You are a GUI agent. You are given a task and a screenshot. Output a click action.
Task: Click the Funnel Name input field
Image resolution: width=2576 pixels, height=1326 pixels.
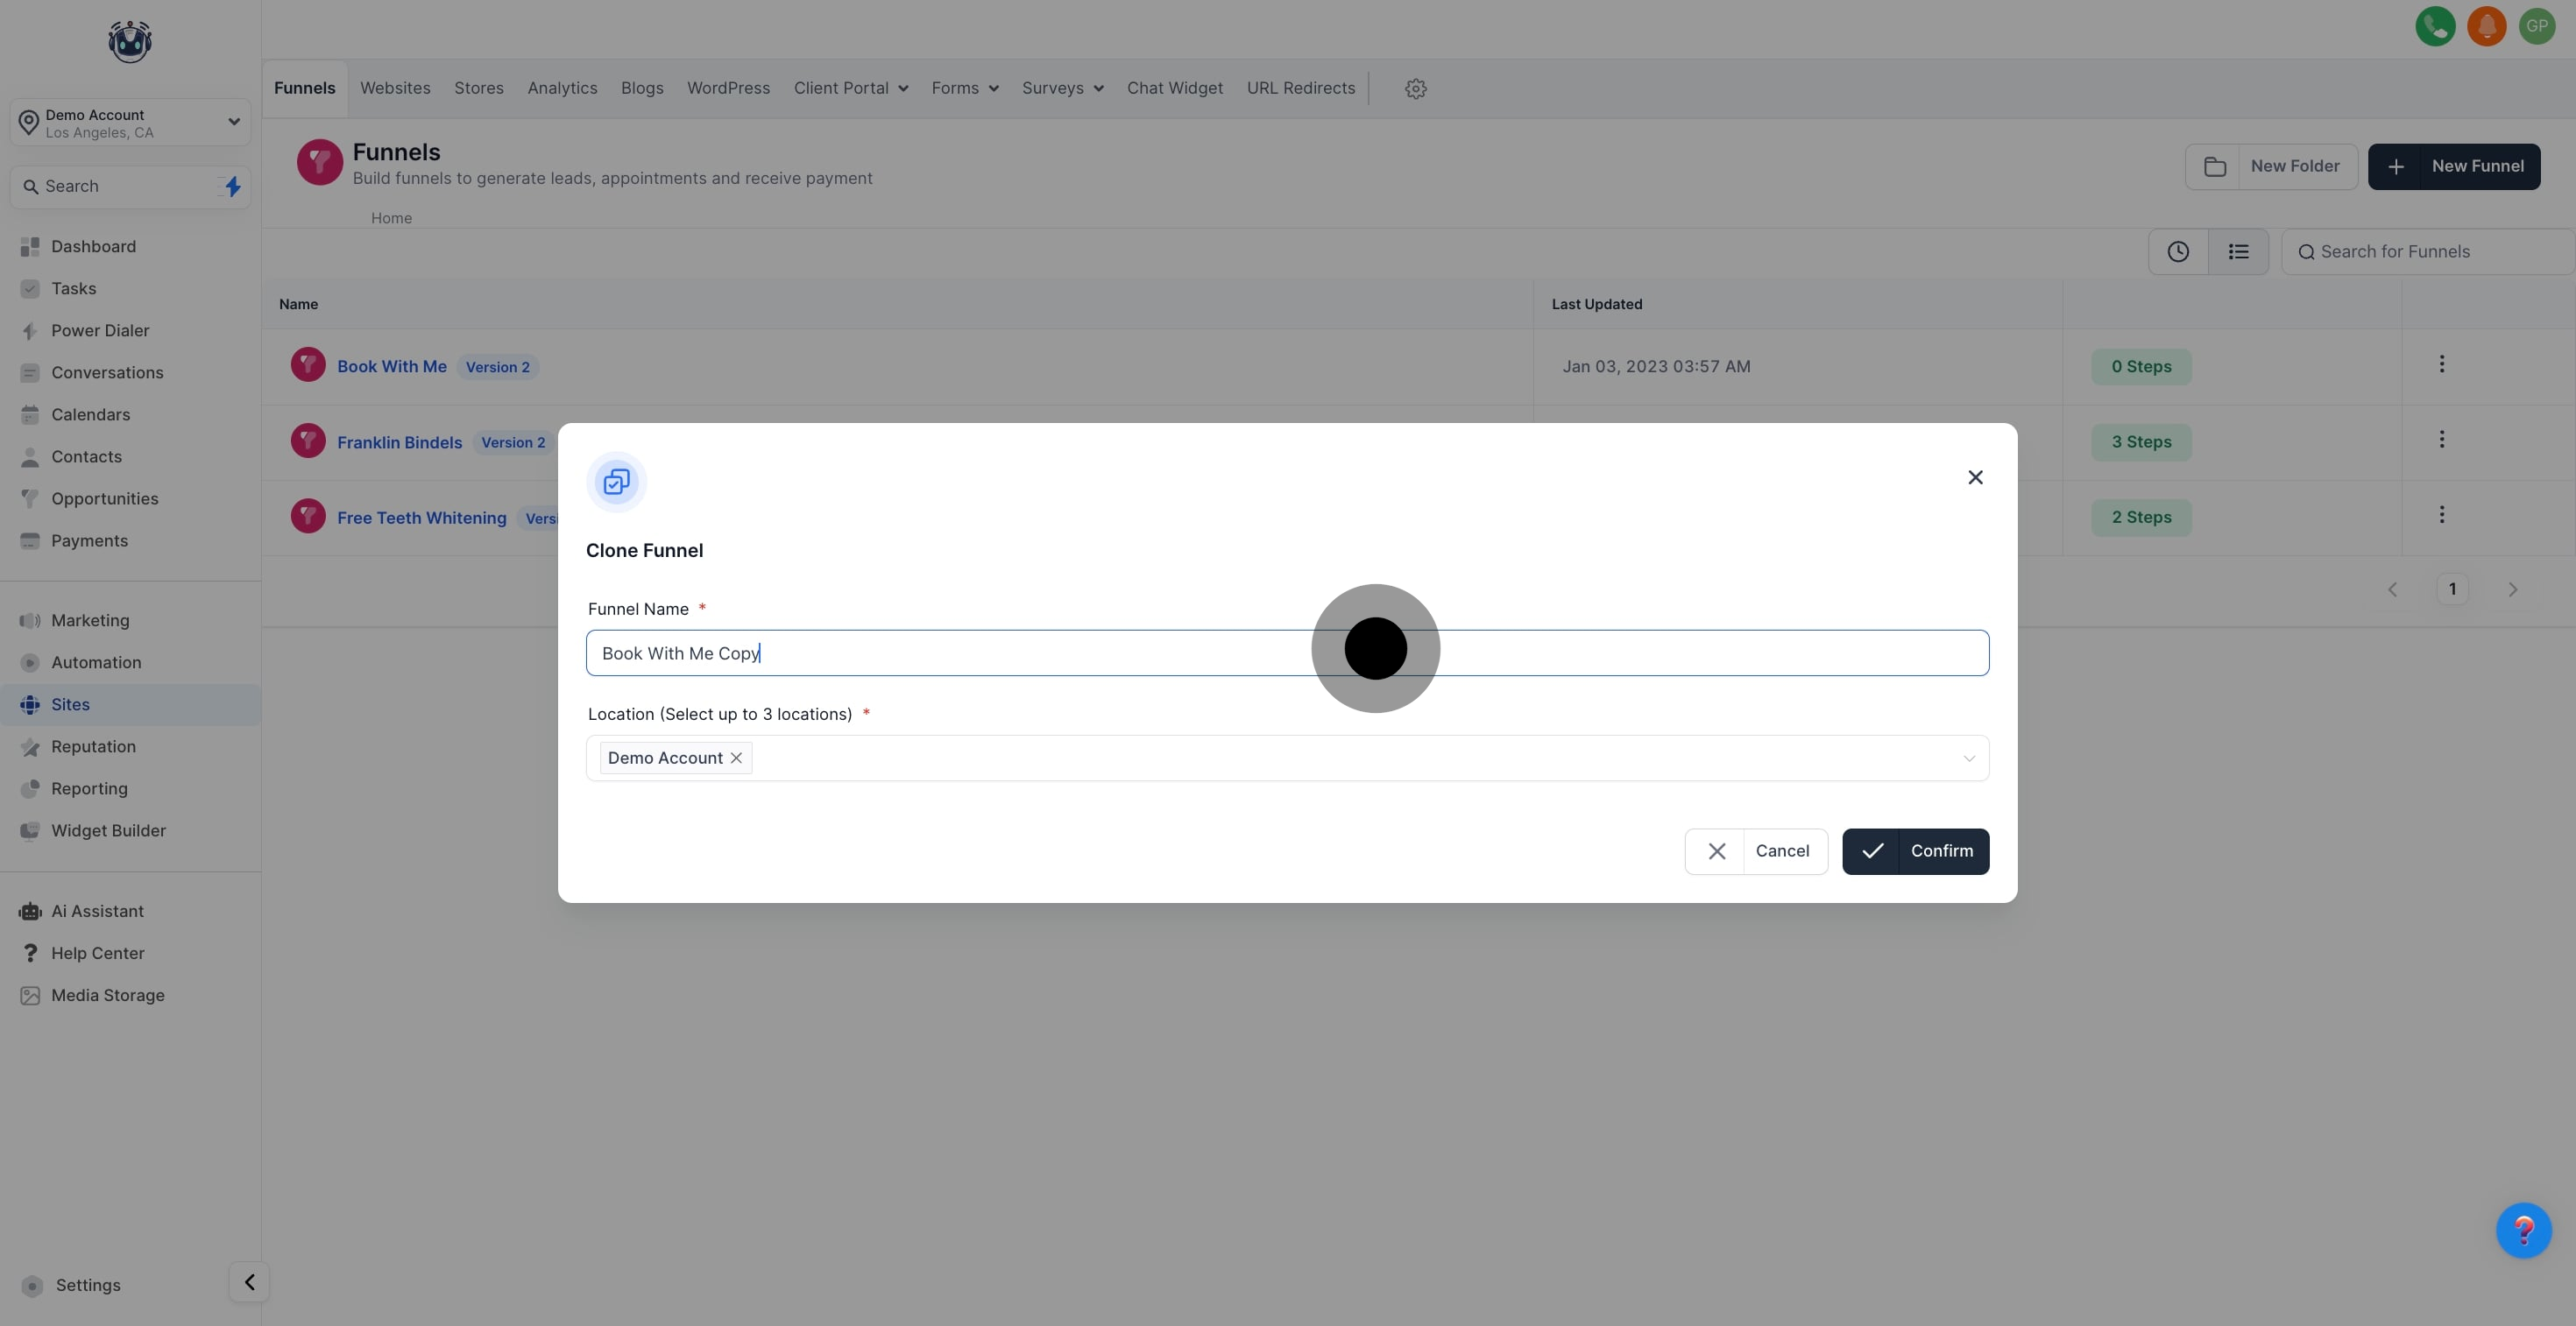coord(1000,653)
